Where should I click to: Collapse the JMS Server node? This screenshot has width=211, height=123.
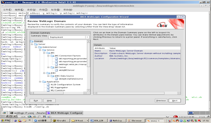(x=48, y=67)
